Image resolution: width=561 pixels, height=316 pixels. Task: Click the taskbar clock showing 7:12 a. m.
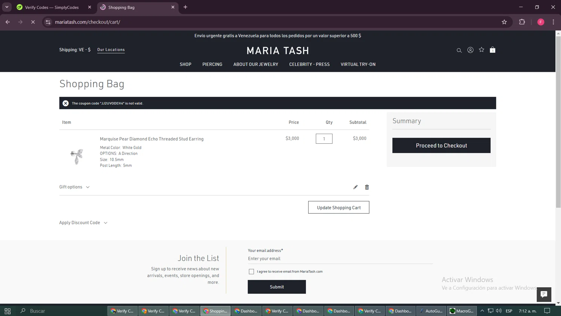coord(527,311)
